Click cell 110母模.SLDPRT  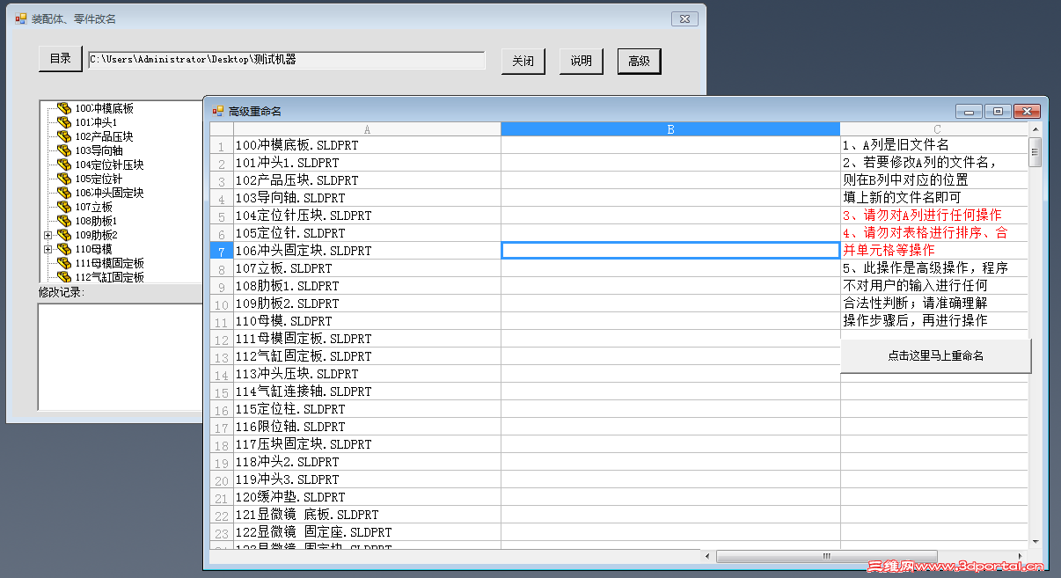coord(367,321)
